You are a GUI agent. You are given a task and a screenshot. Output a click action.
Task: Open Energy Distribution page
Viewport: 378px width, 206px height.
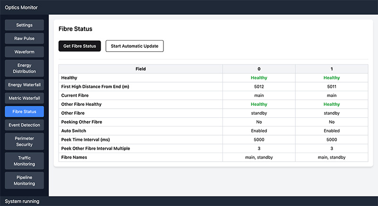(x=24, y=68)
